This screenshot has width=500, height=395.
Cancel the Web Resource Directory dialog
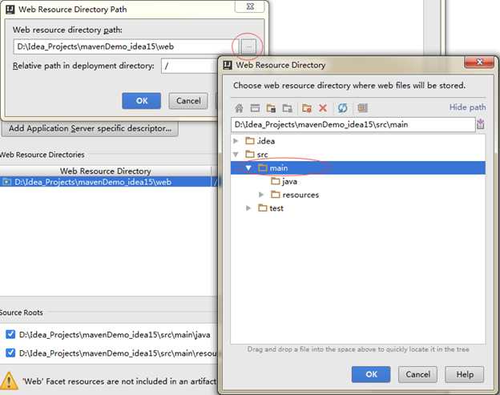coord(417,374)
